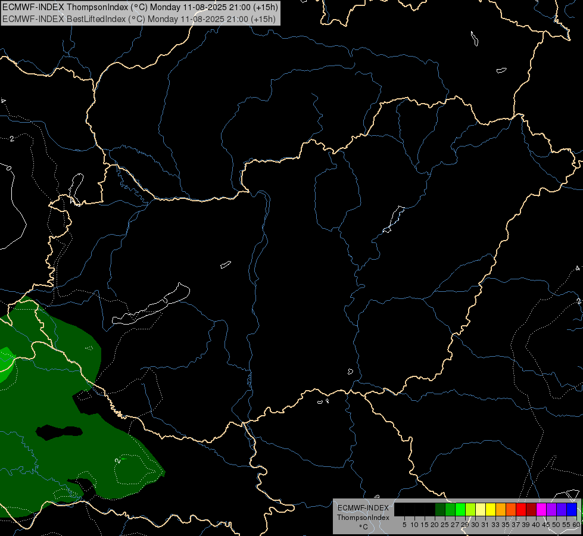Screen dimensions: 583x536
Task: Click the yellow-green 29–30 legend swatch
Action: tap(470, 509)
